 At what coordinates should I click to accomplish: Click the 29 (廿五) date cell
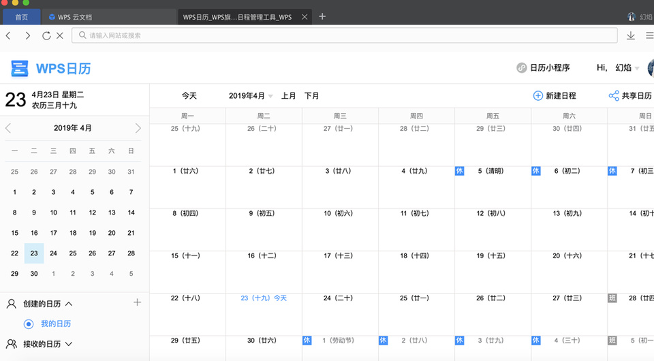tap(187, 348)
